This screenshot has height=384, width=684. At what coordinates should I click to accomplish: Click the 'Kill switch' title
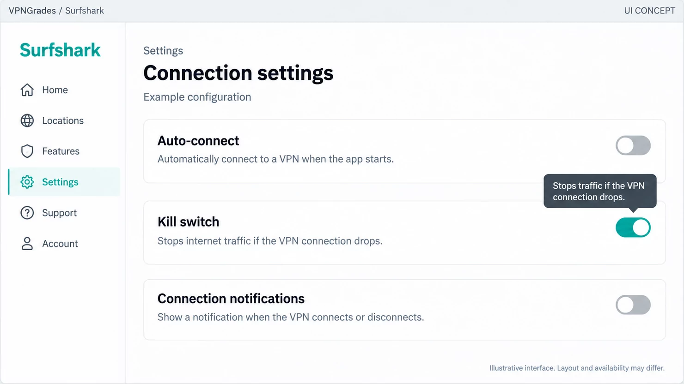coord(189,222)
